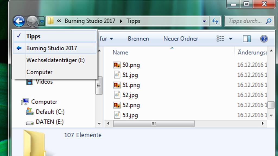The width and height of the screenshot is (278, 156).
Task: Sort by the Änderungsdatum column header
Action: tap(252, 52)
